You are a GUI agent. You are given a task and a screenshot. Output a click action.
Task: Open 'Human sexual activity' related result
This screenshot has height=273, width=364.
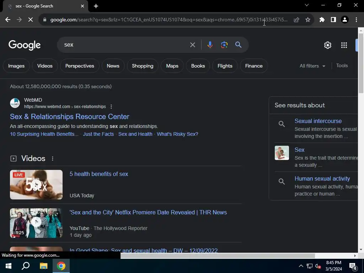pos(322,178)
